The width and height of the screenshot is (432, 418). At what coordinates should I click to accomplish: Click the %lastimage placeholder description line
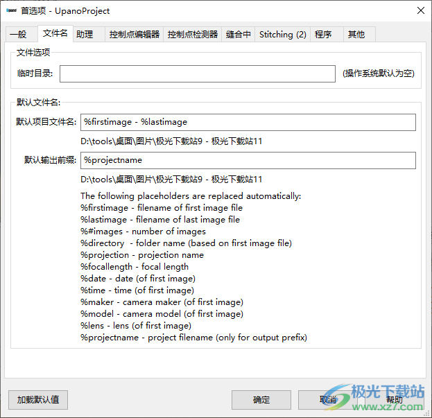[x=160, y=220]
